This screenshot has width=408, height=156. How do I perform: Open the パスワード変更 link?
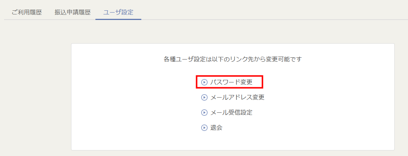tap(231, 82)
